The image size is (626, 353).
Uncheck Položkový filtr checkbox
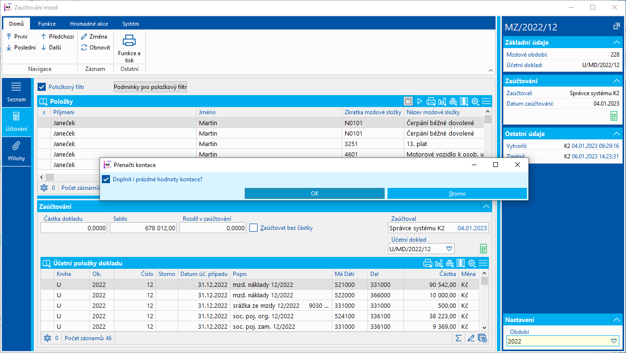41,87
